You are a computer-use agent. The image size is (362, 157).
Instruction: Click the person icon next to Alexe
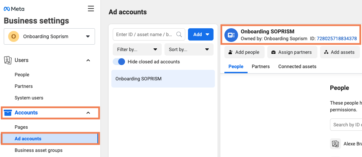pos(335,144)
